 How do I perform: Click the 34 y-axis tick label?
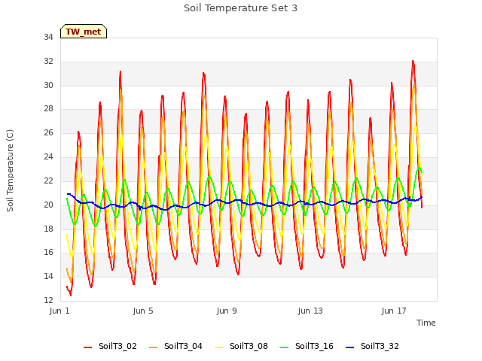point(48,38)
